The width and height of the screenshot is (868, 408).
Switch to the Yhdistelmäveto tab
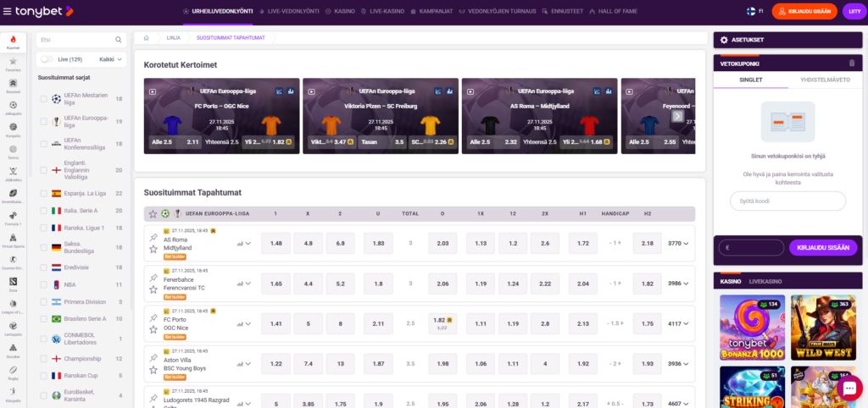[820, 80]
